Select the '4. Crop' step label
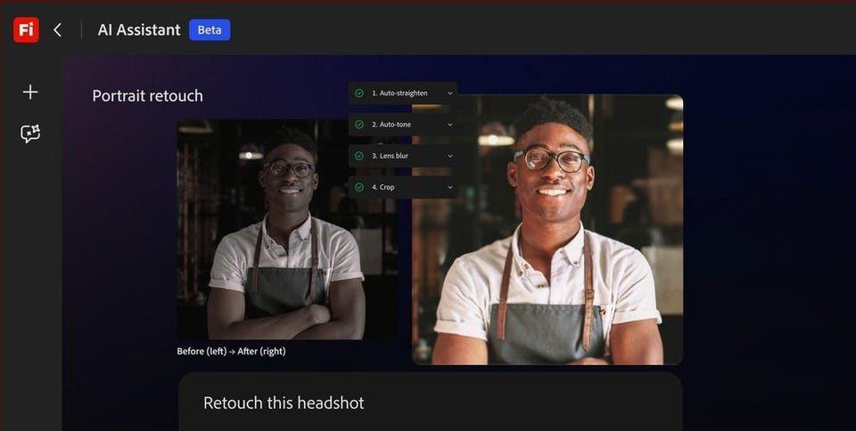The width and height of the screenshot is (856, 431). click(x=383, y=187)
